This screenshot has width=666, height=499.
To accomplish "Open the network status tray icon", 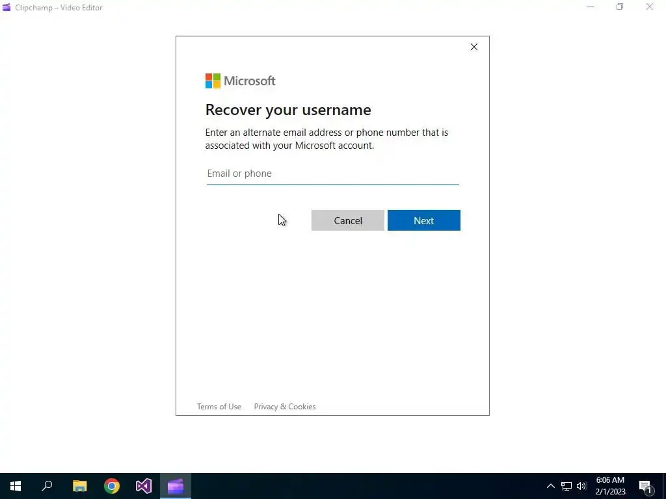I will click(566, 486).
